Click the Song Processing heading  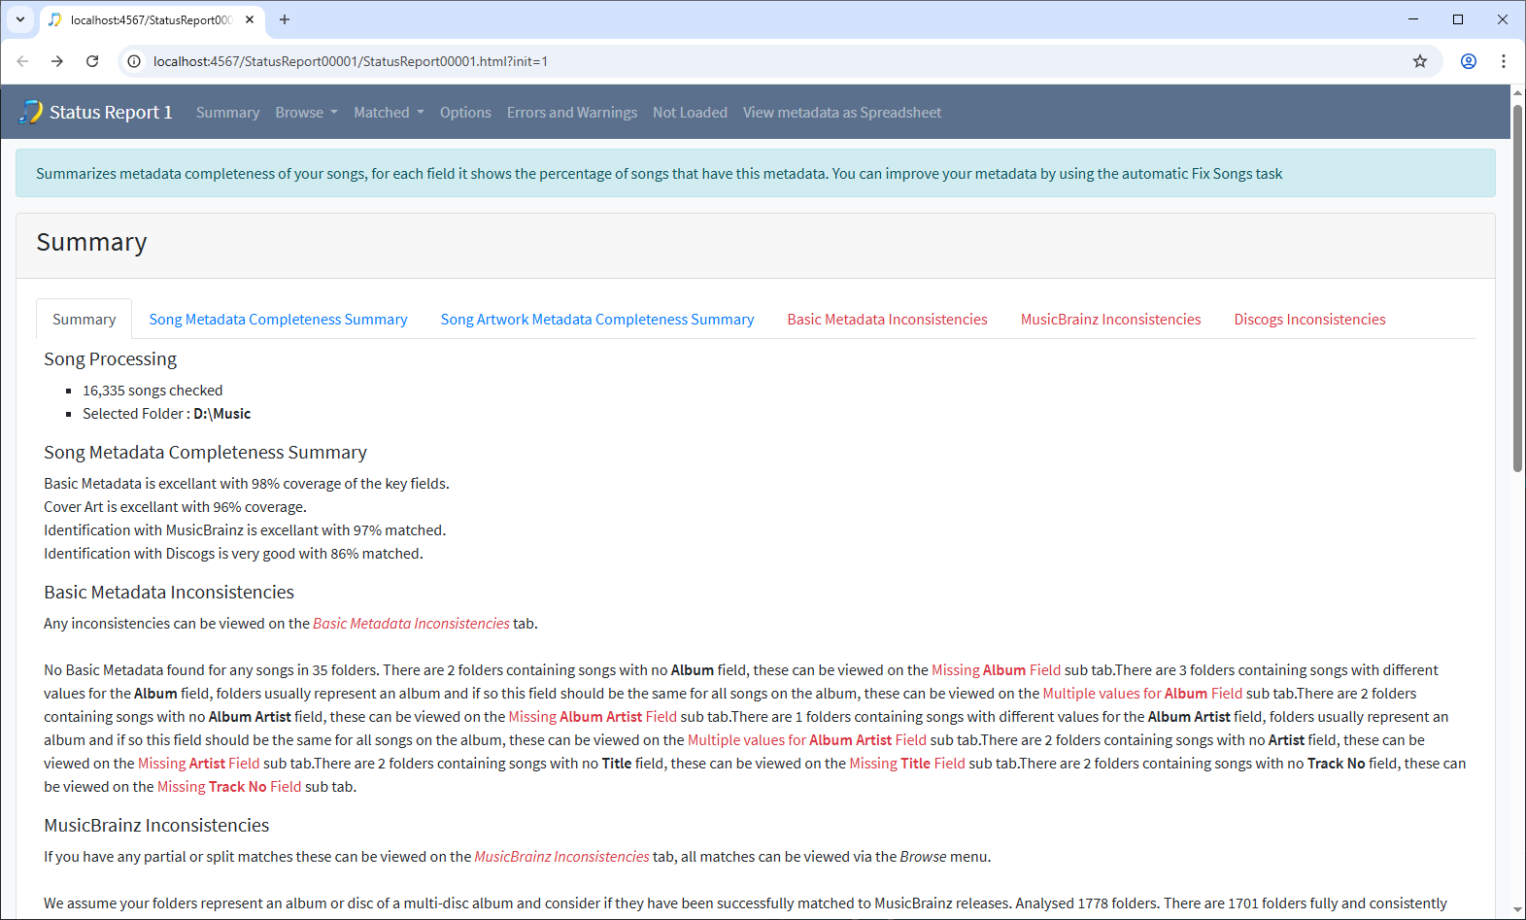110,359
